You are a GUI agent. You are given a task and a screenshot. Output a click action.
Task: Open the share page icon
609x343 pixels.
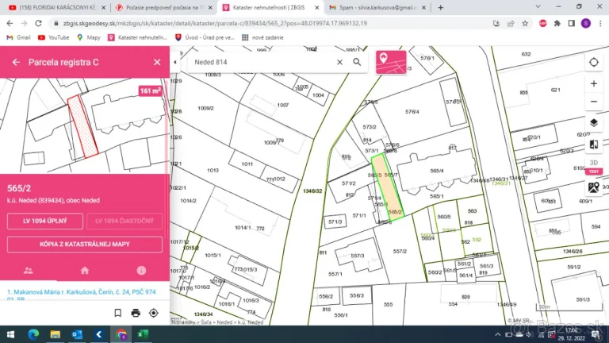[x=511, y=23]
